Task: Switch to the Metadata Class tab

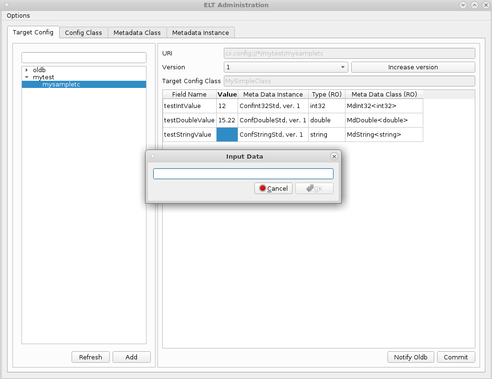Action: click(137, 32)
